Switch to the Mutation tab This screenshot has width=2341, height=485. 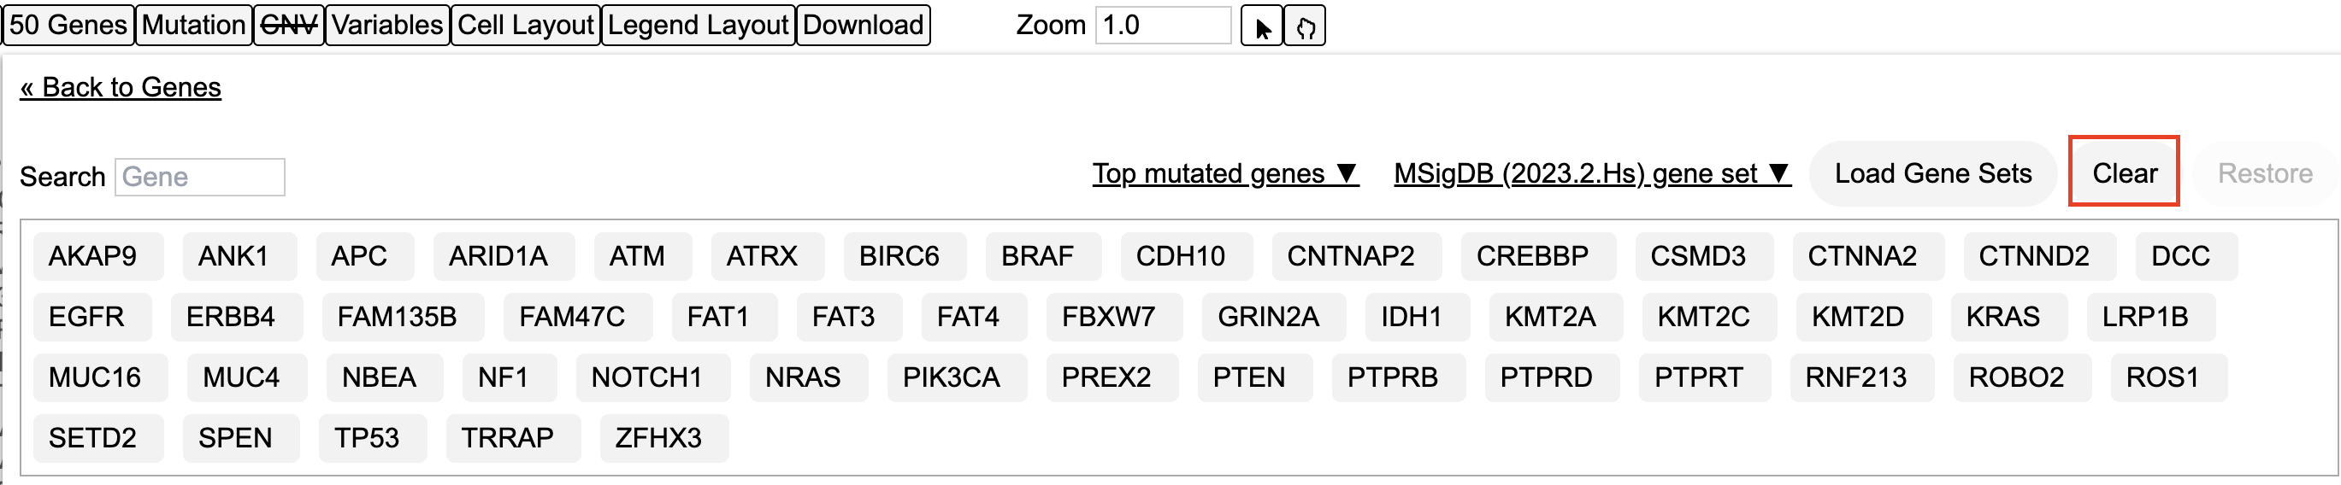pyautogui.click(x=193, y=25)
